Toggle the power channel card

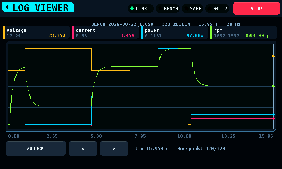174,32
